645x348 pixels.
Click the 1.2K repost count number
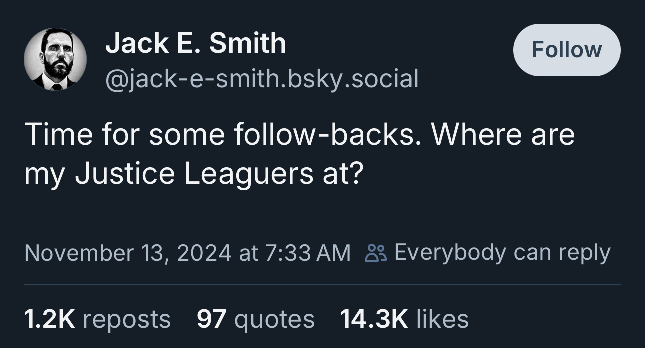[x=49, y=319]
